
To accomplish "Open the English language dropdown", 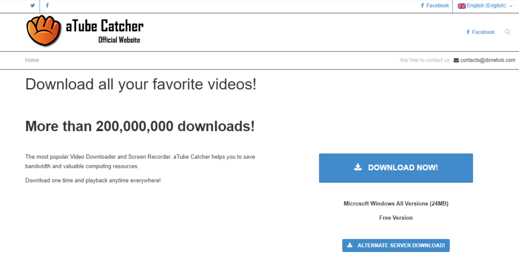I will [485, 6].
